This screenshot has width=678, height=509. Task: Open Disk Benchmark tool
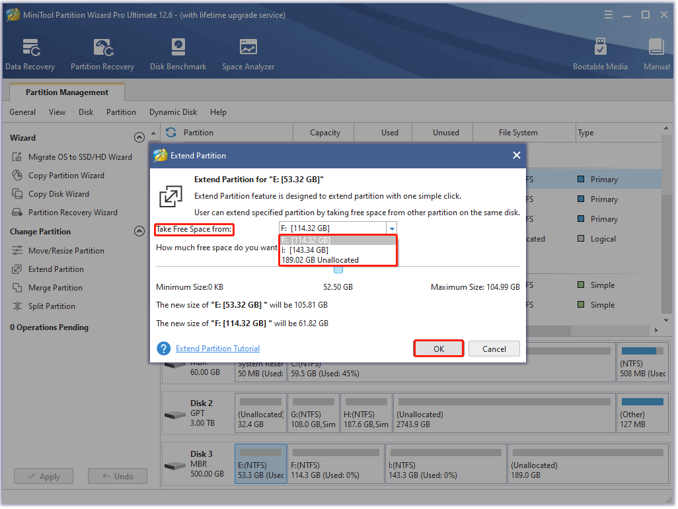tap(178, 54)
